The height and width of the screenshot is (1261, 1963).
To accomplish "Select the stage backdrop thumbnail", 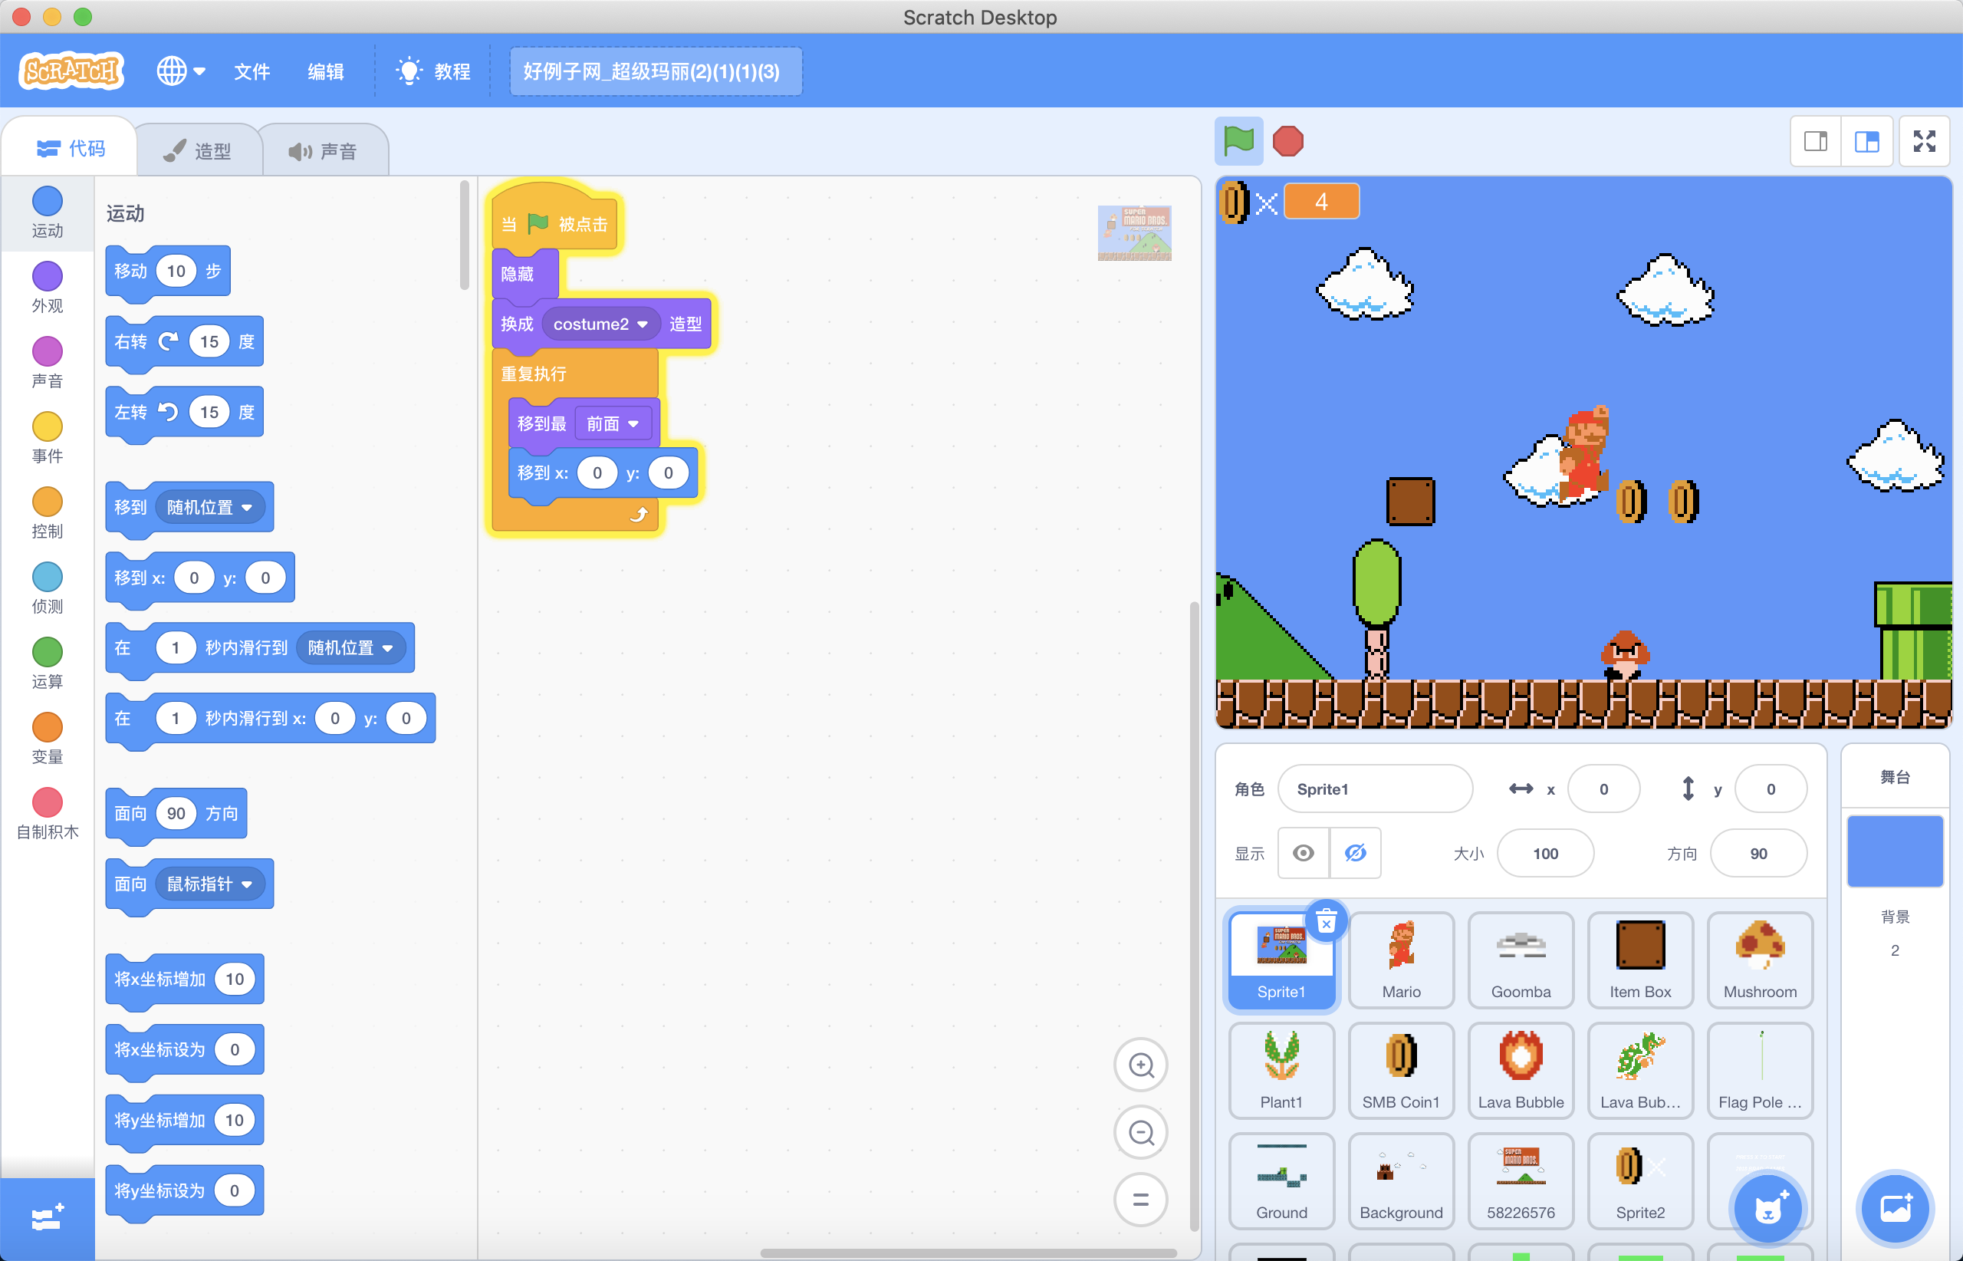I will [x=1895, y=851].
